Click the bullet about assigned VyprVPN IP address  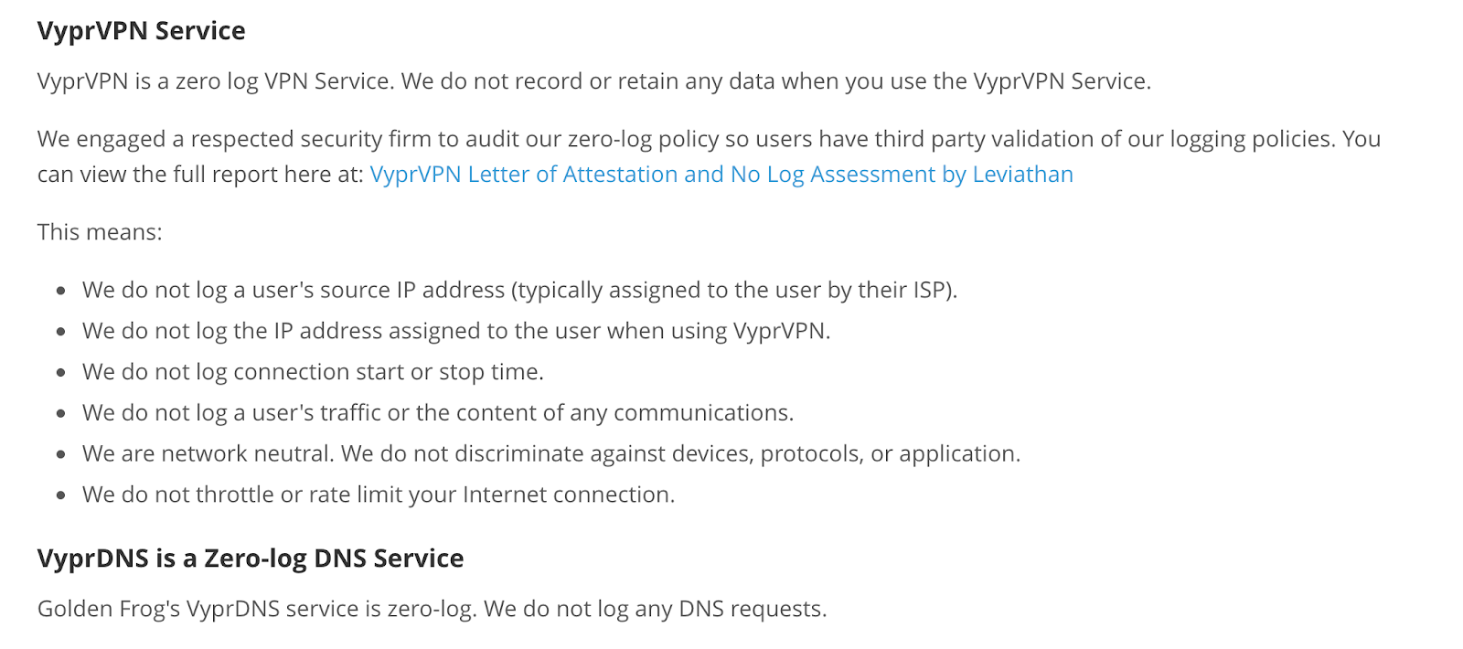point(456,331)
